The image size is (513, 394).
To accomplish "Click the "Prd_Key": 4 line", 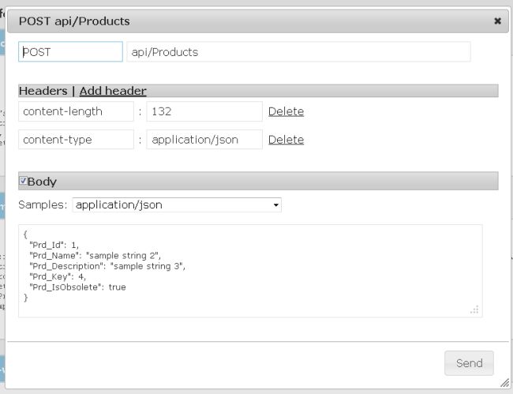I will (58, 276).
